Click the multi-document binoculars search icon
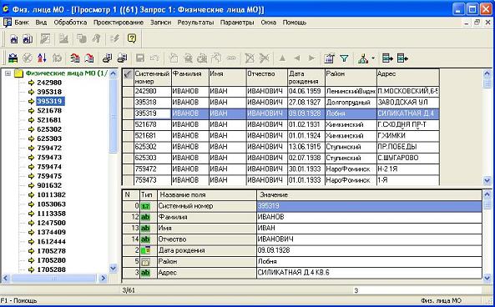Viewport: 495px width, 307px height. click(x=28, y=39)
